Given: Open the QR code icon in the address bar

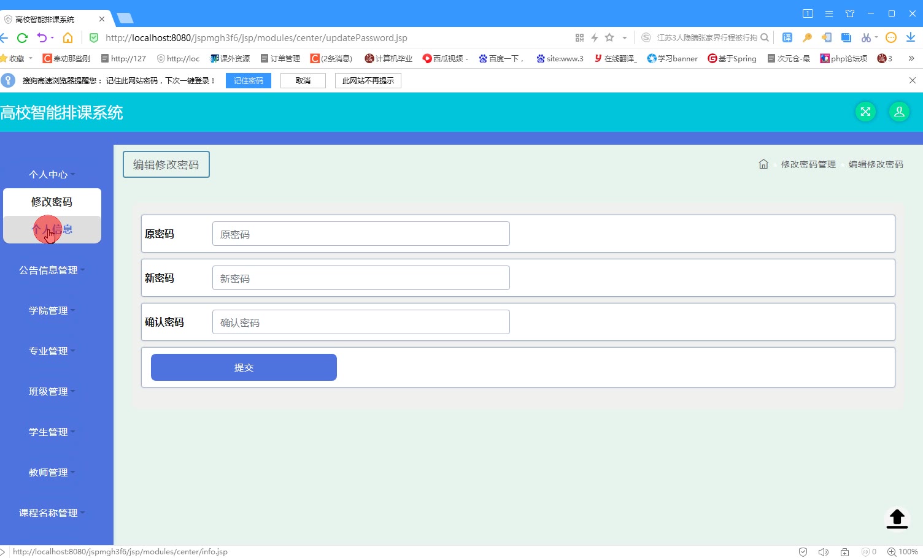Looking at the screenshot, I should point(579,38).
